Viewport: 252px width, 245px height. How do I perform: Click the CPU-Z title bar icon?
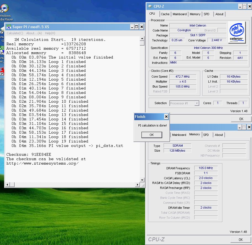pyautogui.click(x=150, y=6)
